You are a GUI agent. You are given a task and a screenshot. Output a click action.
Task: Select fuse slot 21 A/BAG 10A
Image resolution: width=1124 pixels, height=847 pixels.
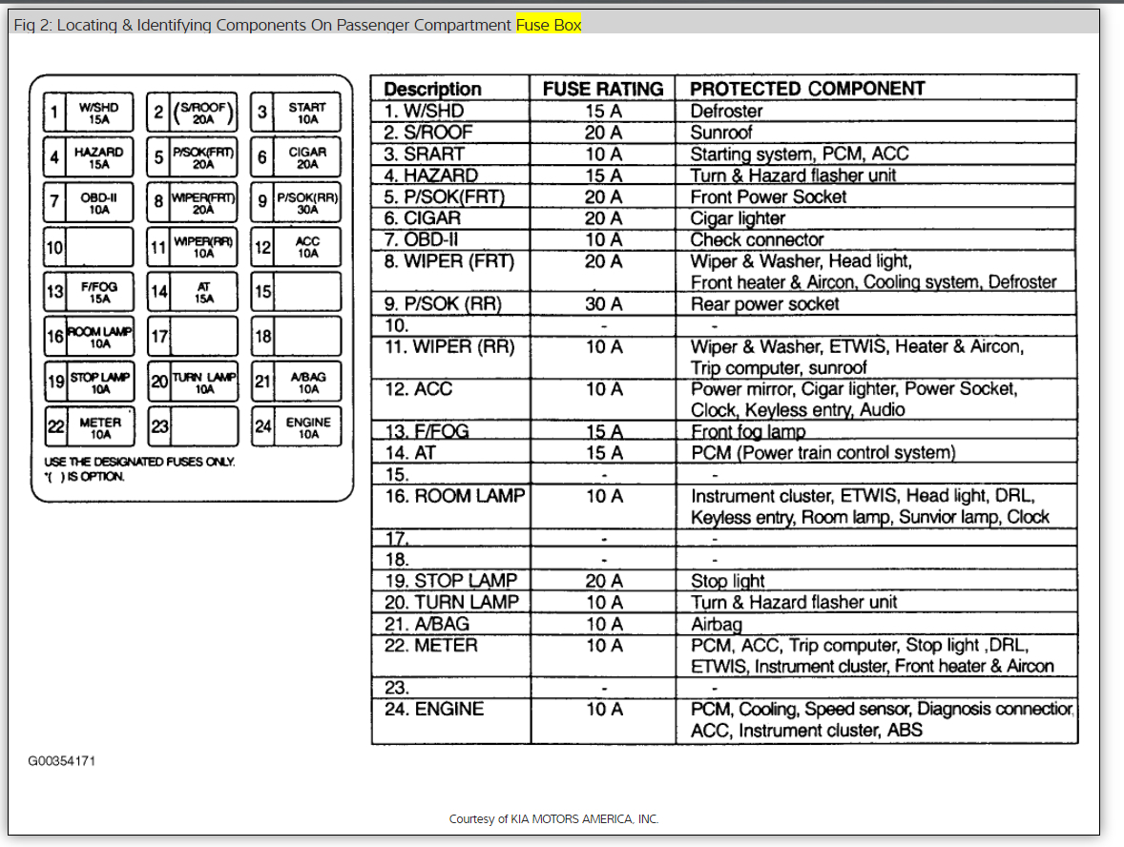(297, 382)
